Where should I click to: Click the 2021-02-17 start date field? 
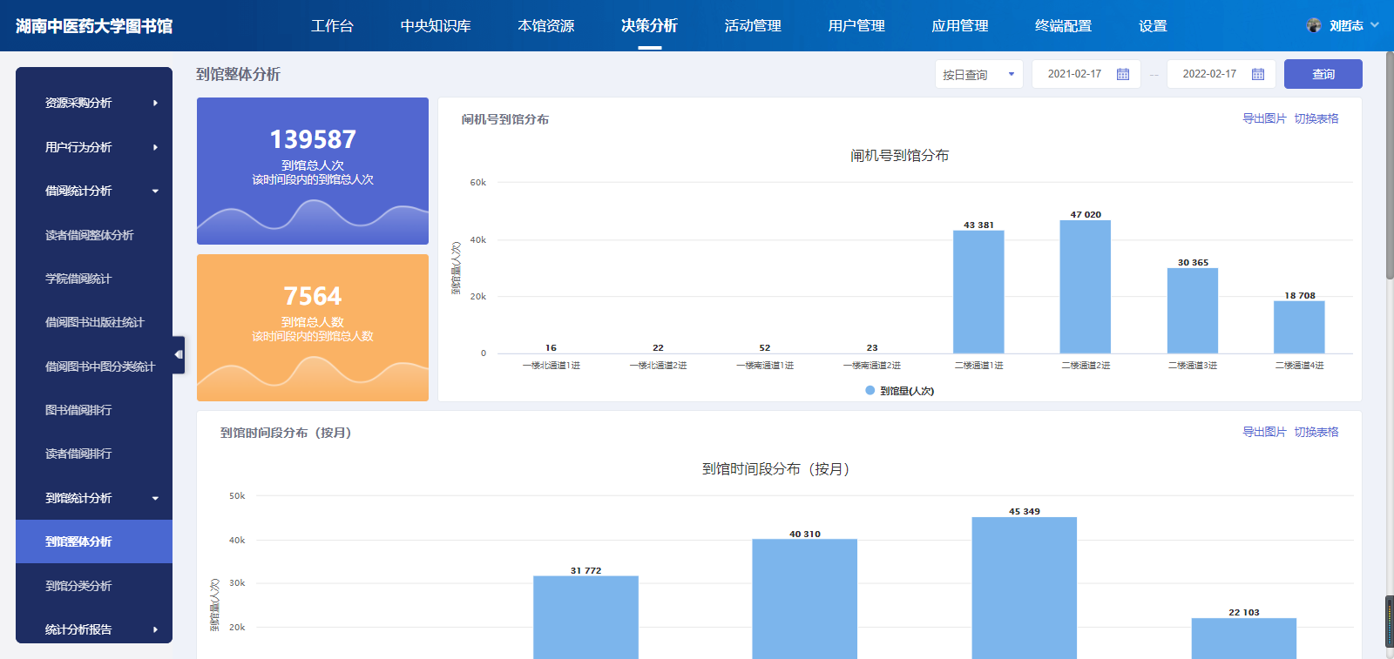(1074, 75)
